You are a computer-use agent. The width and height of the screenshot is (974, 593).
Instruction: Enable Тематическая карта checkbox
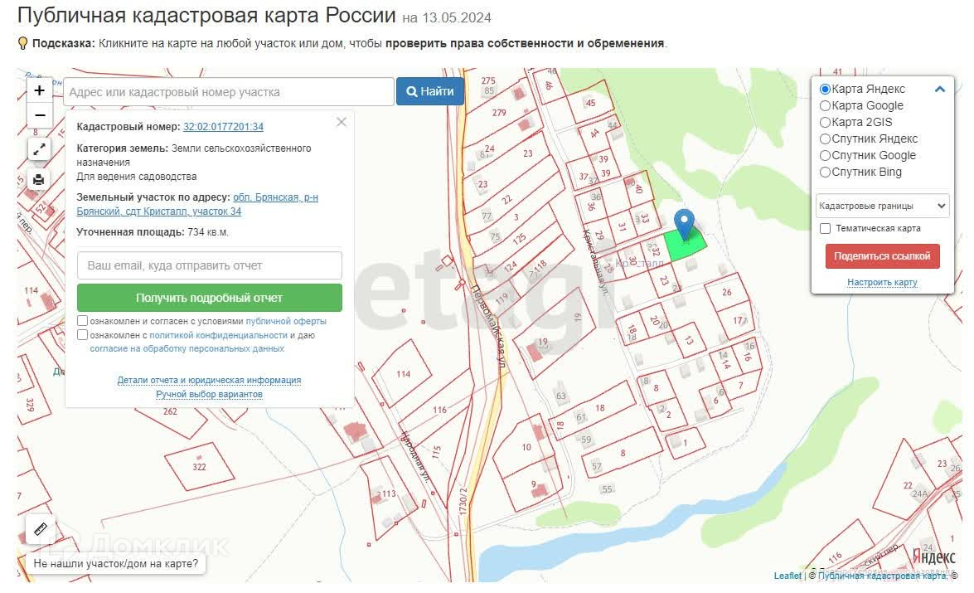tap(825, 229)
